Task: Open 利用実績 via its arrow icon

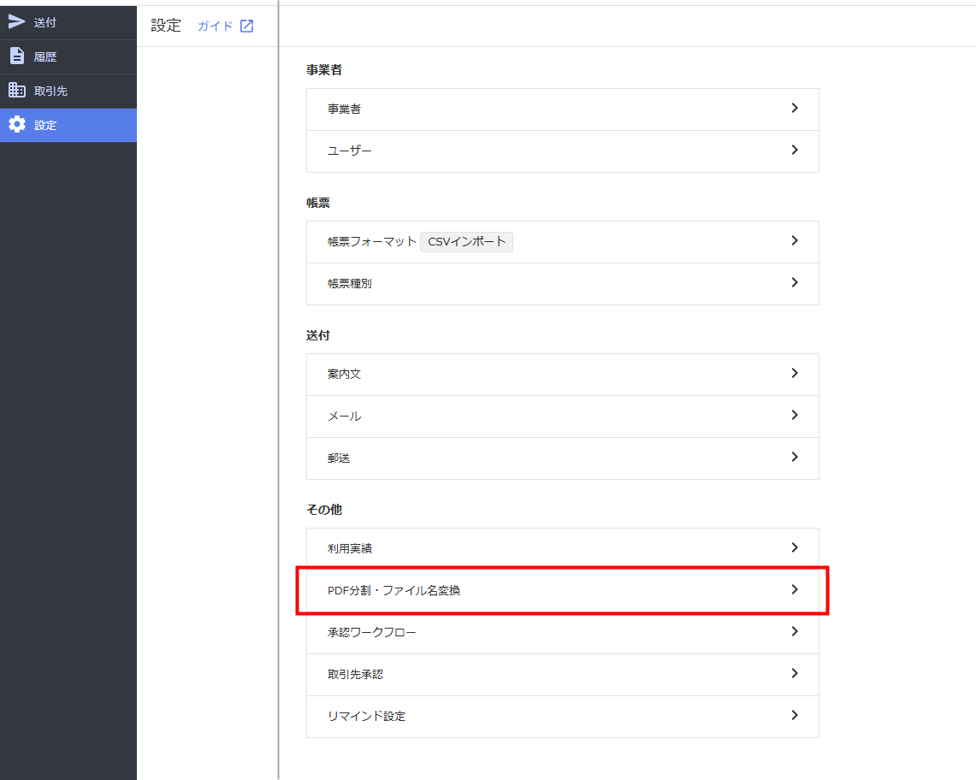Action: [795, 548]
